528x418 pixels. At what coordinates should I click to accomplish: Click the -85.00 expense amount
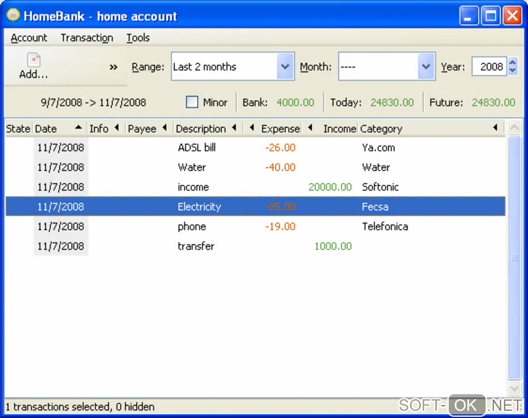coord(280,206)
